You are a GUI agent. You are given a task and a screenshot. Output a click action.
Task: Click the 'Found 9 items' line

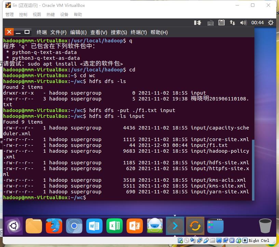23,122
